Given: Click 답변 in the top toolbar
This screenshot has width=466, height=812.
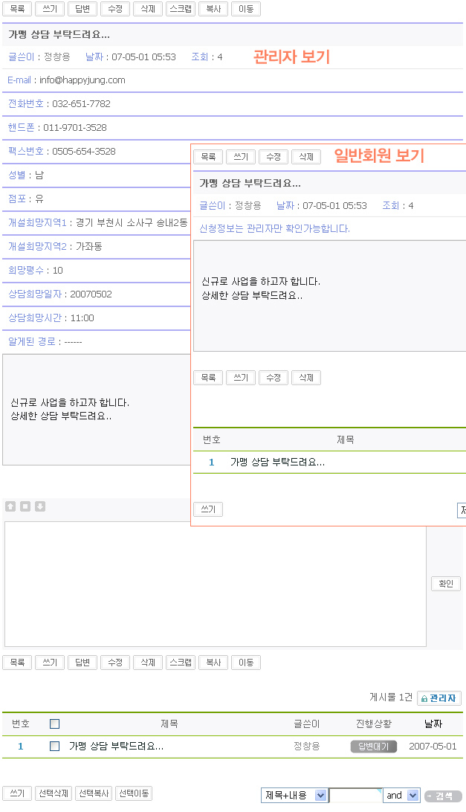Looking at the screenshot, I should pos(82,9).
